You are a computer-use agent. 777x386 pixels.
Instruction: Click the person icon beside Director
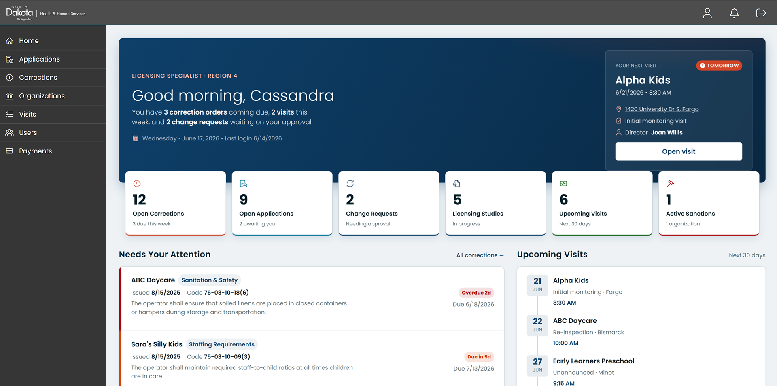click(x=618, y=132)
